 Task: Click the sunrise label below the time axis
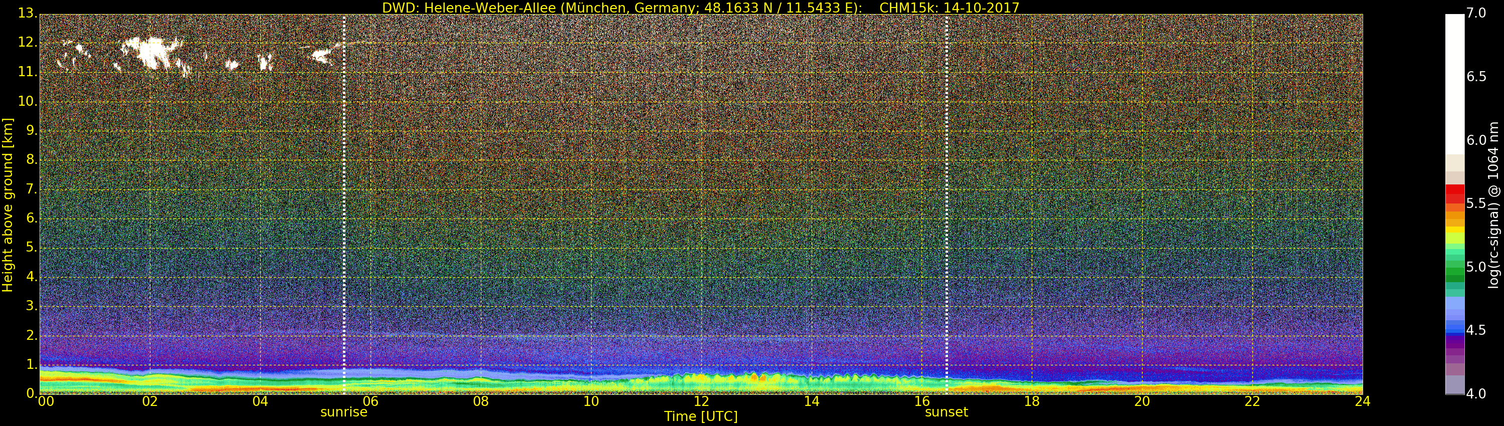tap(343, 412)
